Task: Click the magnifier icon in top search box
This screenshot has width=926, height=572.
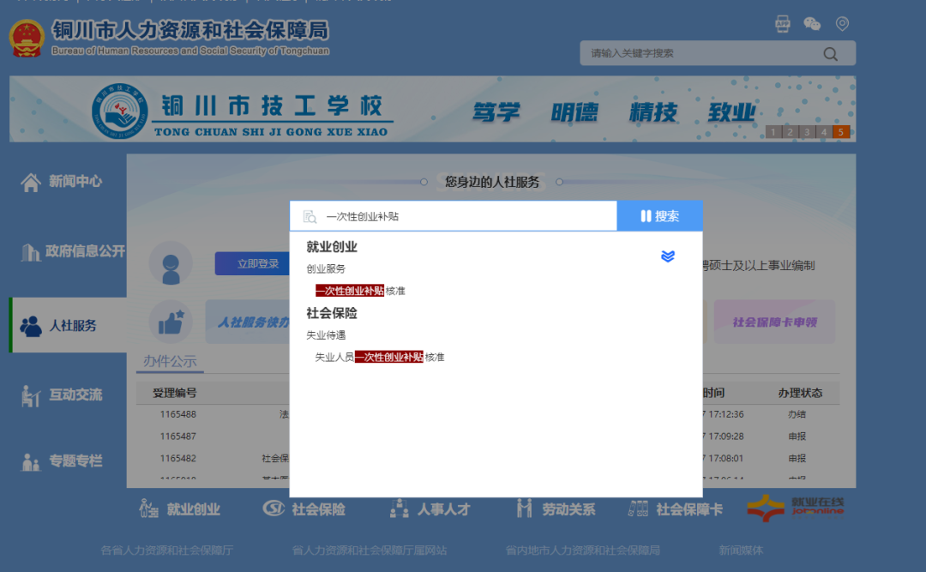Action: click(830, 54)
